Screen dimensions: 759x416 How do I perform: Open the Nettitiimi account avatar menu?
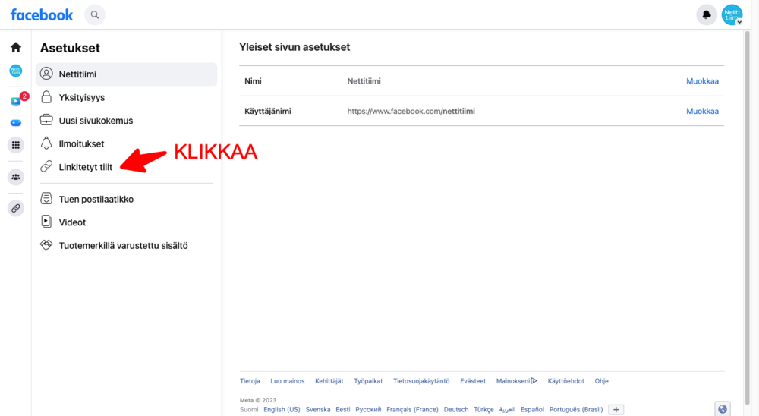(x=732, y=15)
